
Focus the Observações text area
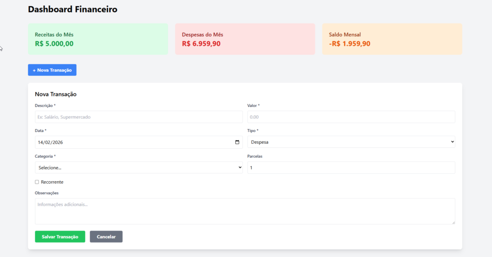245,211
